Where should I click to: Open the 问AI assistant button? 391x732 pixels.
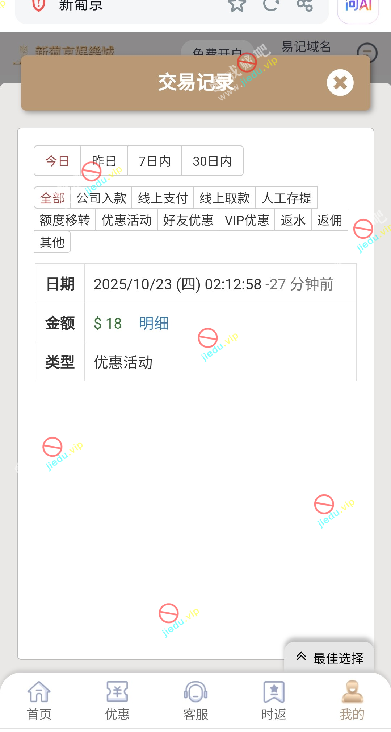tap(358, 6)
